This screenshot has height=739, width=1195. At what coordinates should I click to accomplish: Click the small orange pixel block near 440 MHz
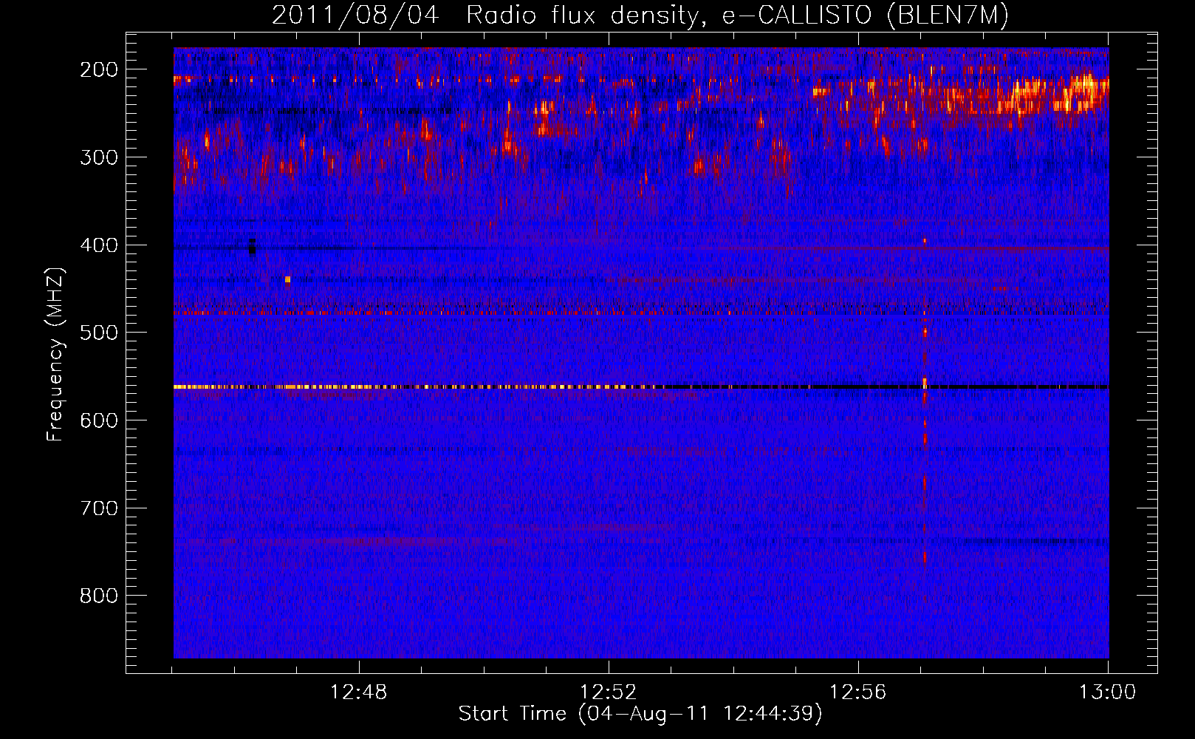point(287,279)
